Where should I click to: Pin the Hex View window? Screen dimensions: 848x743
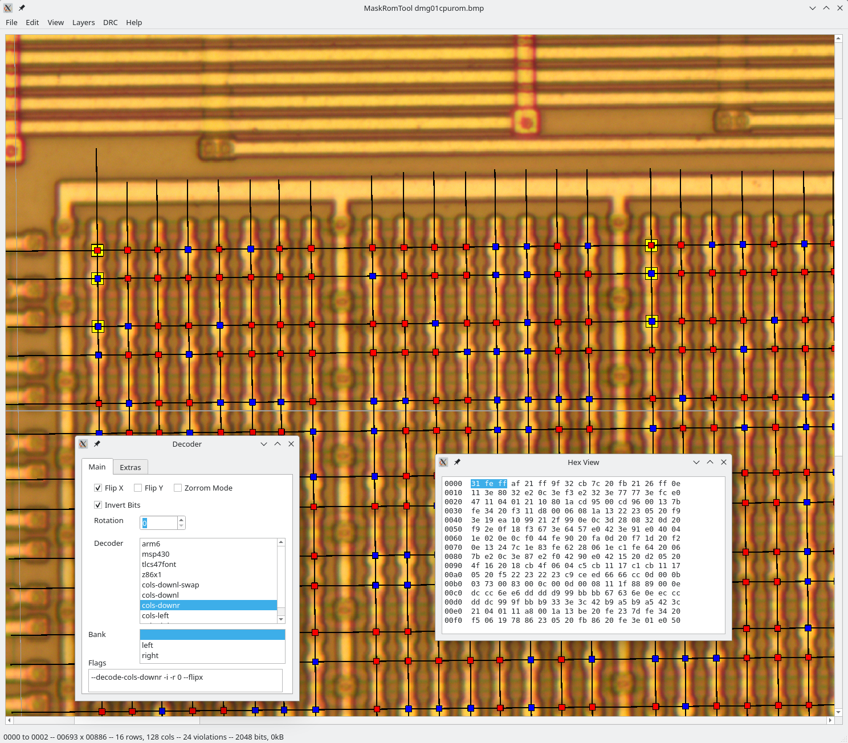[x=457, y=462]
